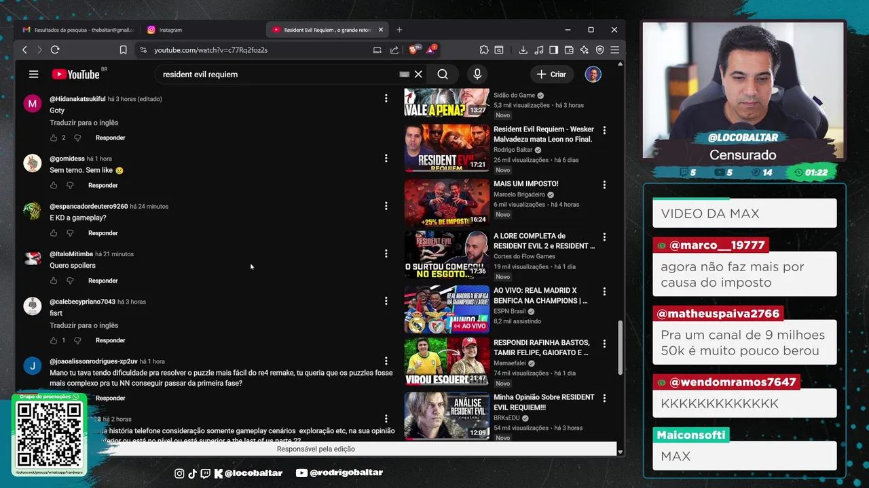Open the Brave Wallet icon
The height and width of the screenshot is (488, 869).
(569, 49)
